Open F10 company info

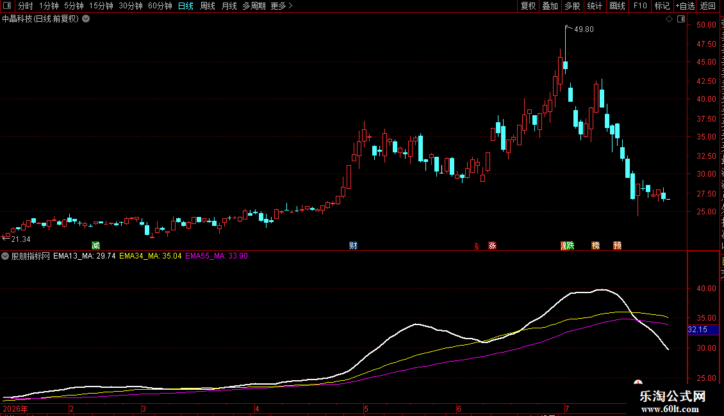[640, 6]
